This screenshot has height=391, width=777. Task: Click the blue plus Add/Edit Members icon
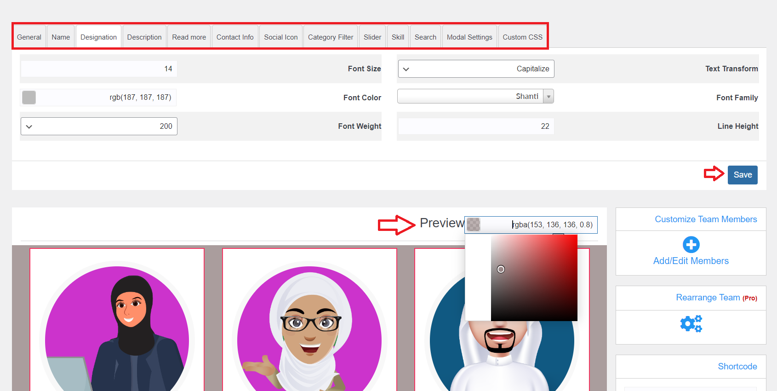[x=691, y=245]
